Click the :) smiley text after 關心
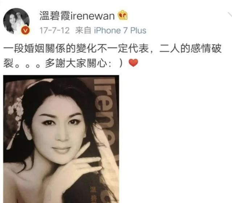 (x=116, y=63)
